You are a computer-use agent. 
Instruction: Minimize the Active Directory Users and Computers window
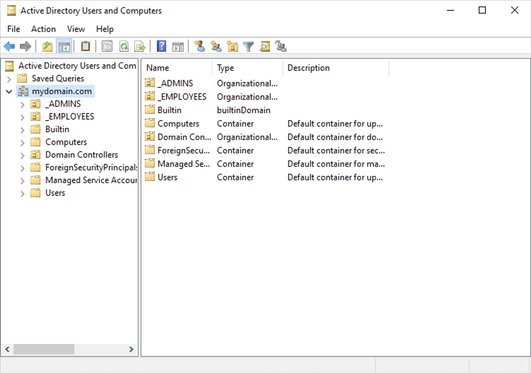(451, 10)
